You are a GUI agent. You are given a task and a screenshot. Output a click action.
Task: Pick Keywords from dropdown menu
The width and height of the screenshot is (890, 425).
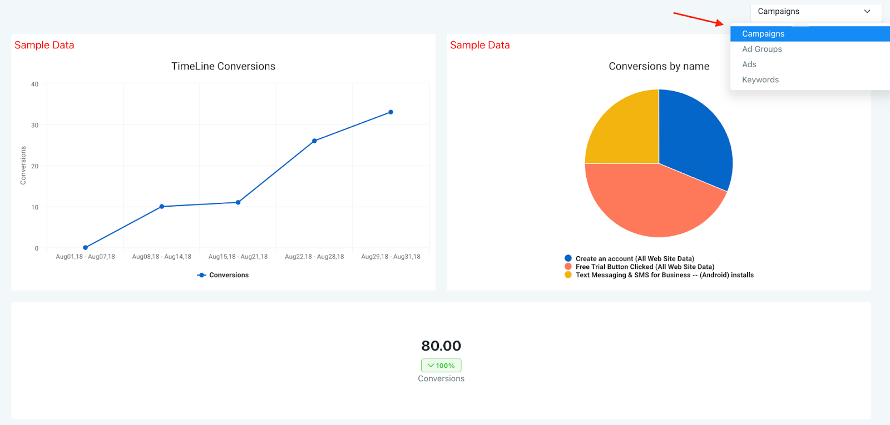(810, 80)
